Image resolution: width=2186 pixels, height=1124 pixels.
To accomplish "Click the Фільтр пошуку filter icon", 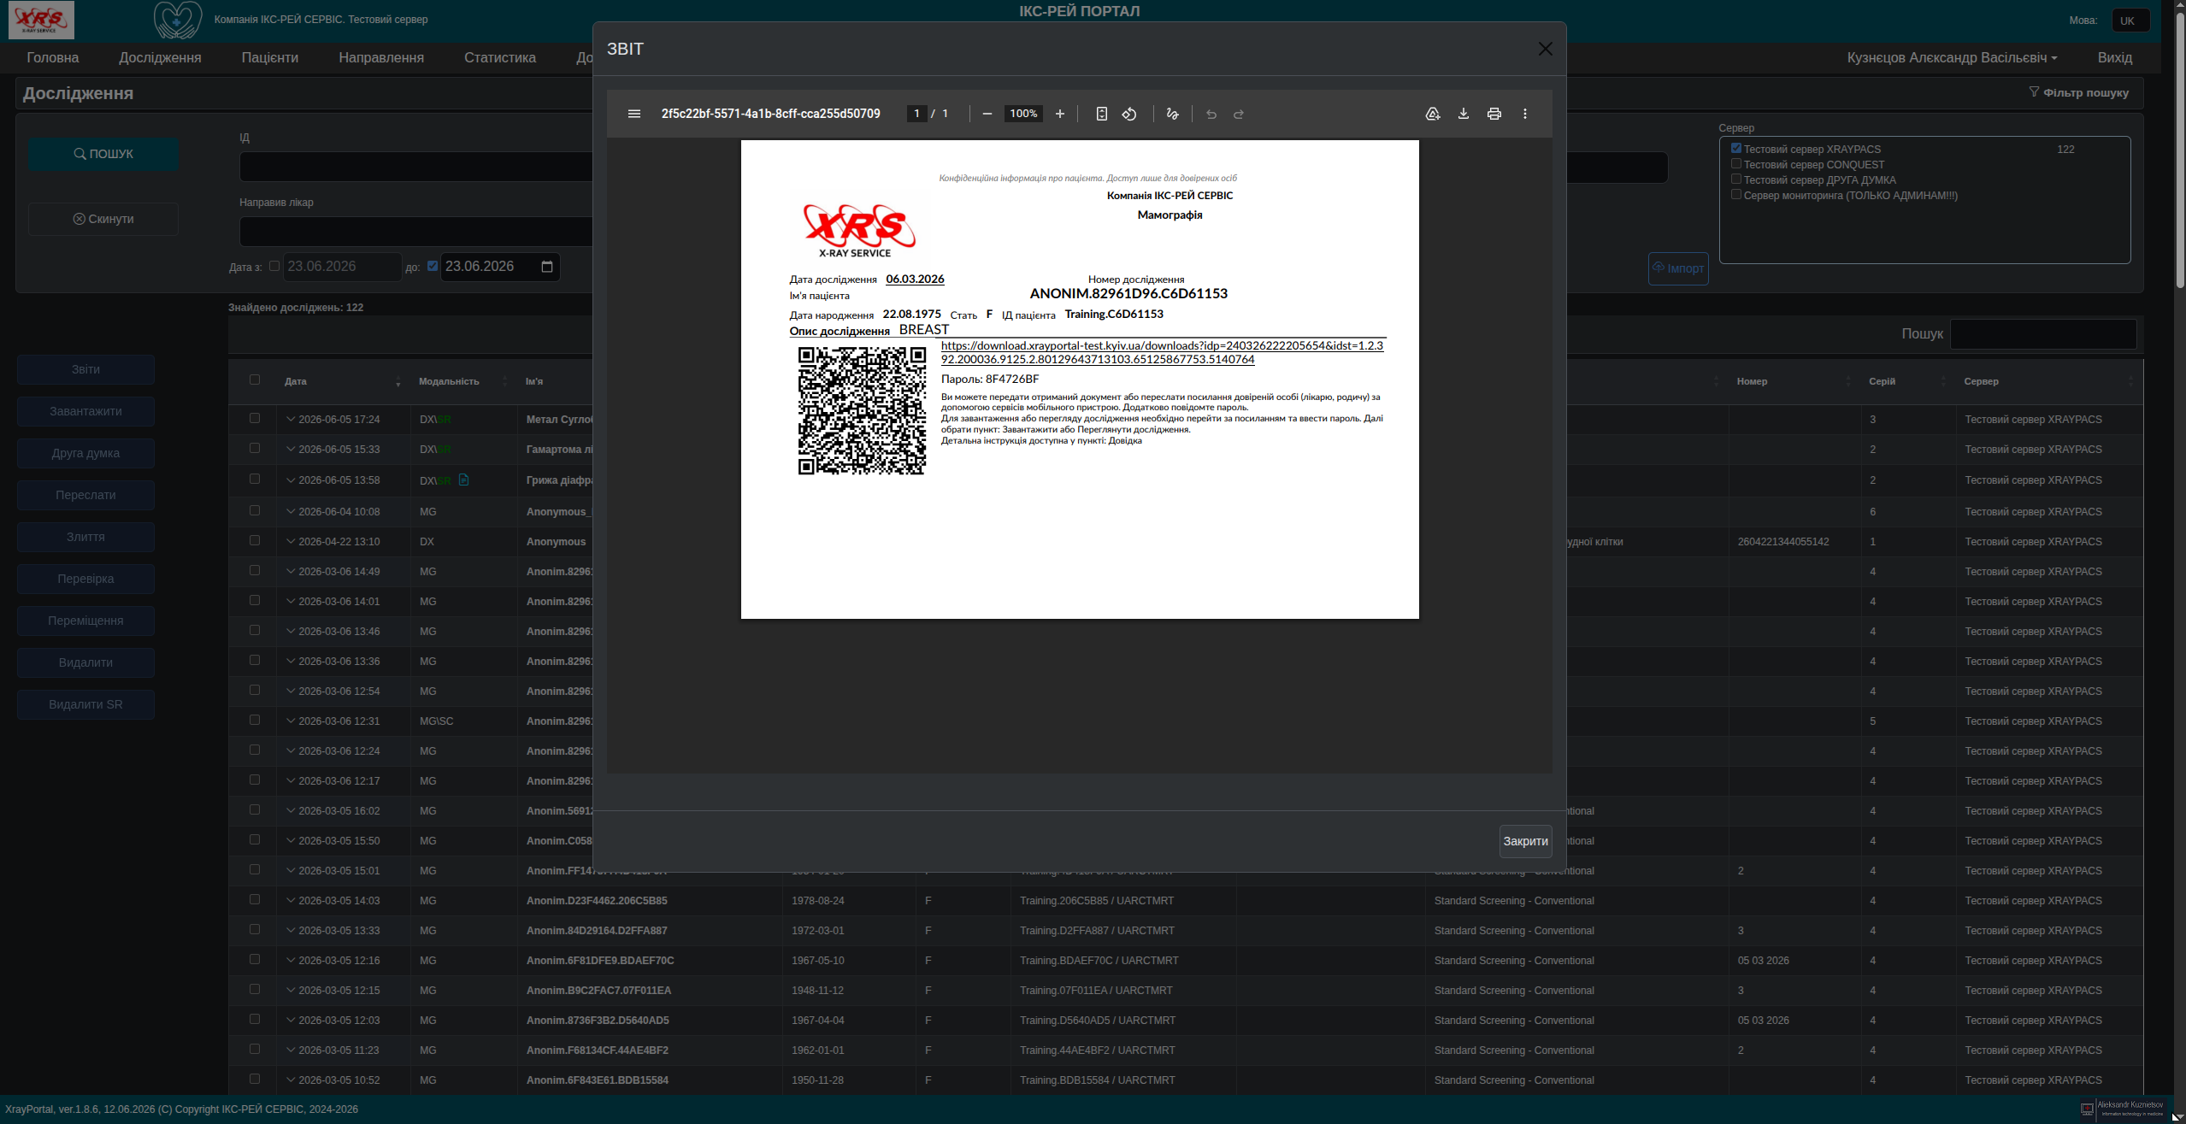I will [2035, 92].
